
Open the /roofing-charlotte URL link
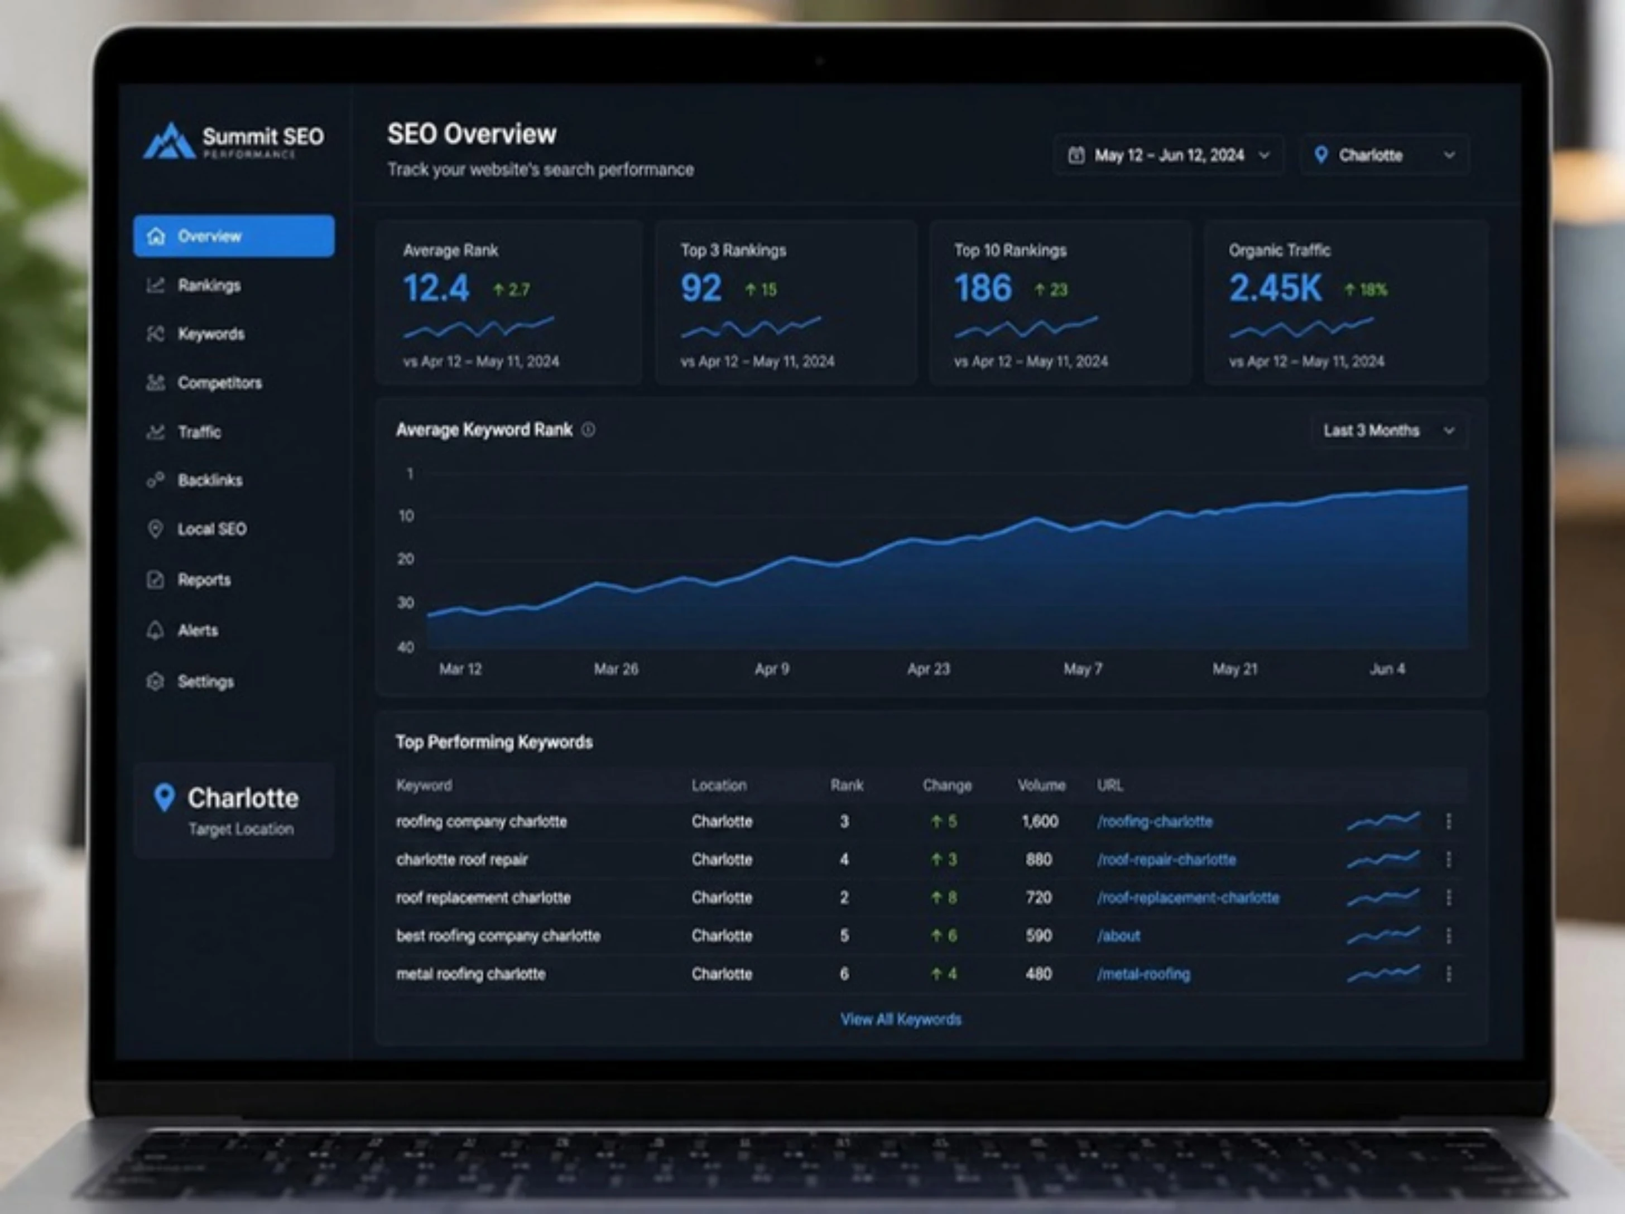coord(1155,821)
